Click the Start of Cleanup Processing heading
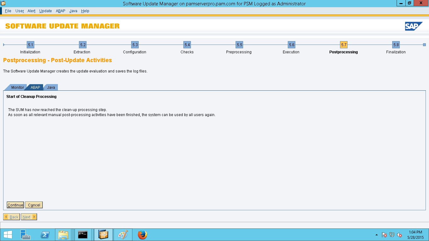 pos(31,97)
